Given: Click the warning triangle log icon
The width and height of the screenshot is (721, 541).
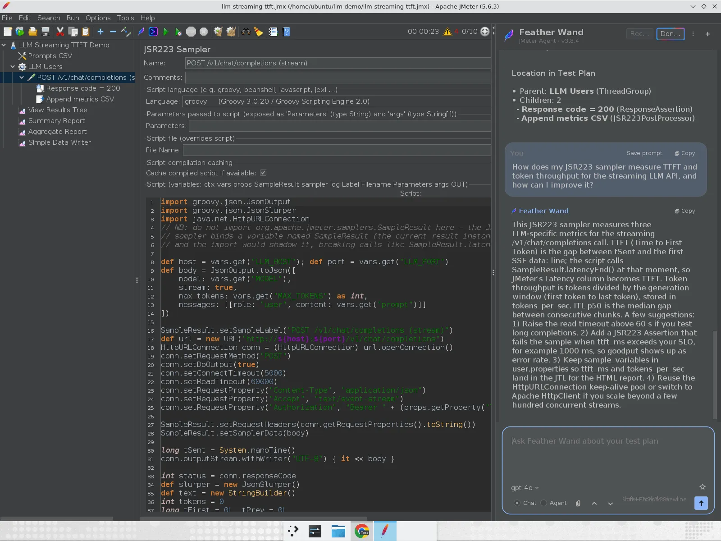Looking at the screenshot, I should (x=447, y=32).
